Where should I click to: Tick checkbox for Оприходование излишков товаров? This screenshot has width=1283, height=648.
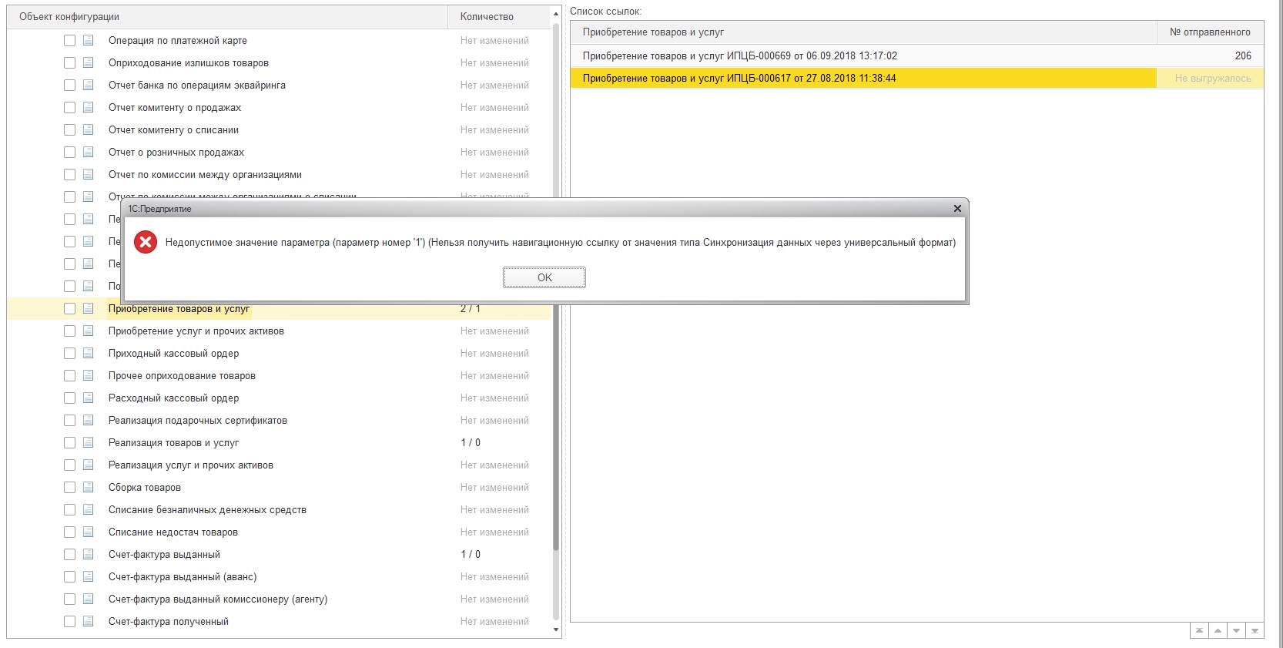[x=70, y=62]
